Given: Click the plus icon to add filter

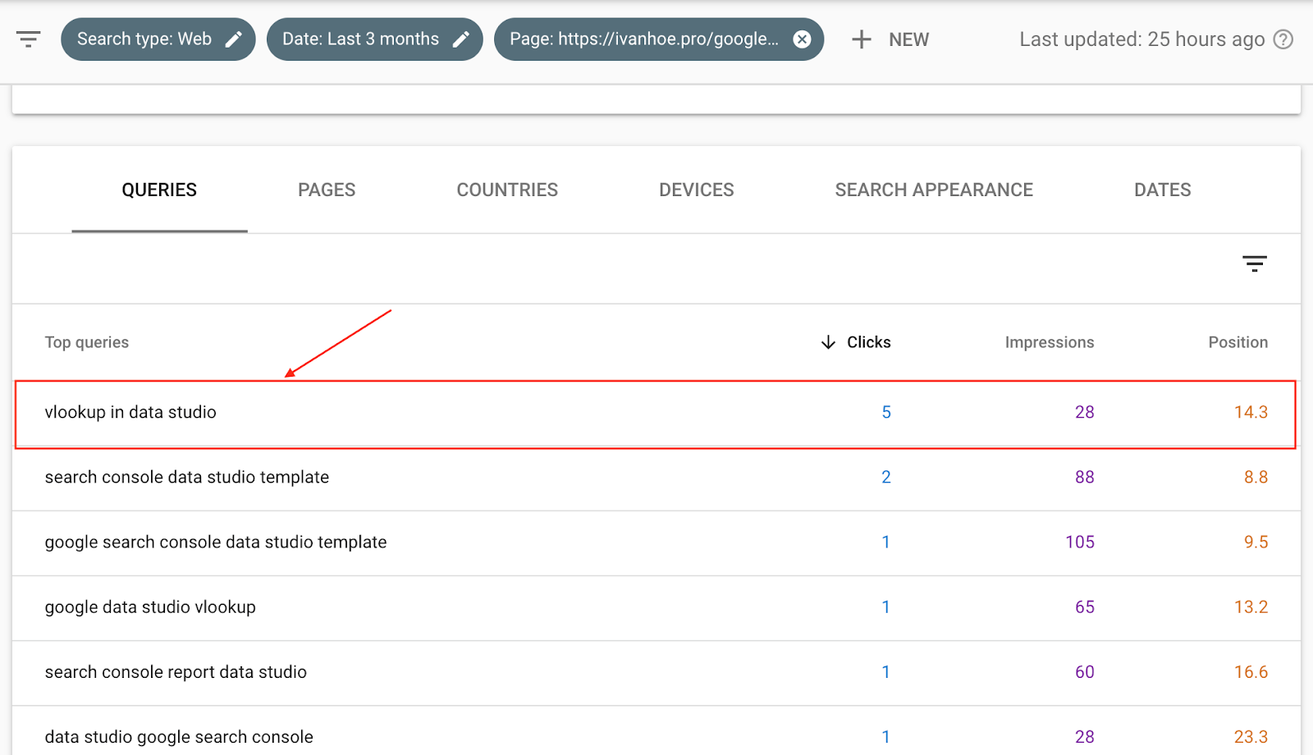Looking at the screenshot, I should click(x=861, y=39).
